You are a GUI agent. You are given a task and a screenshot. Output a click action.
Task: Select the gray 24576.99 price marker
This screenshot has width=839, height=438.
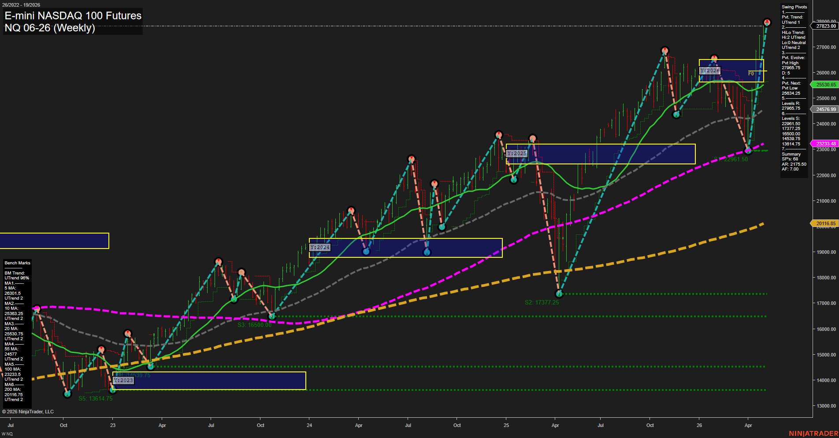point(825,109)
